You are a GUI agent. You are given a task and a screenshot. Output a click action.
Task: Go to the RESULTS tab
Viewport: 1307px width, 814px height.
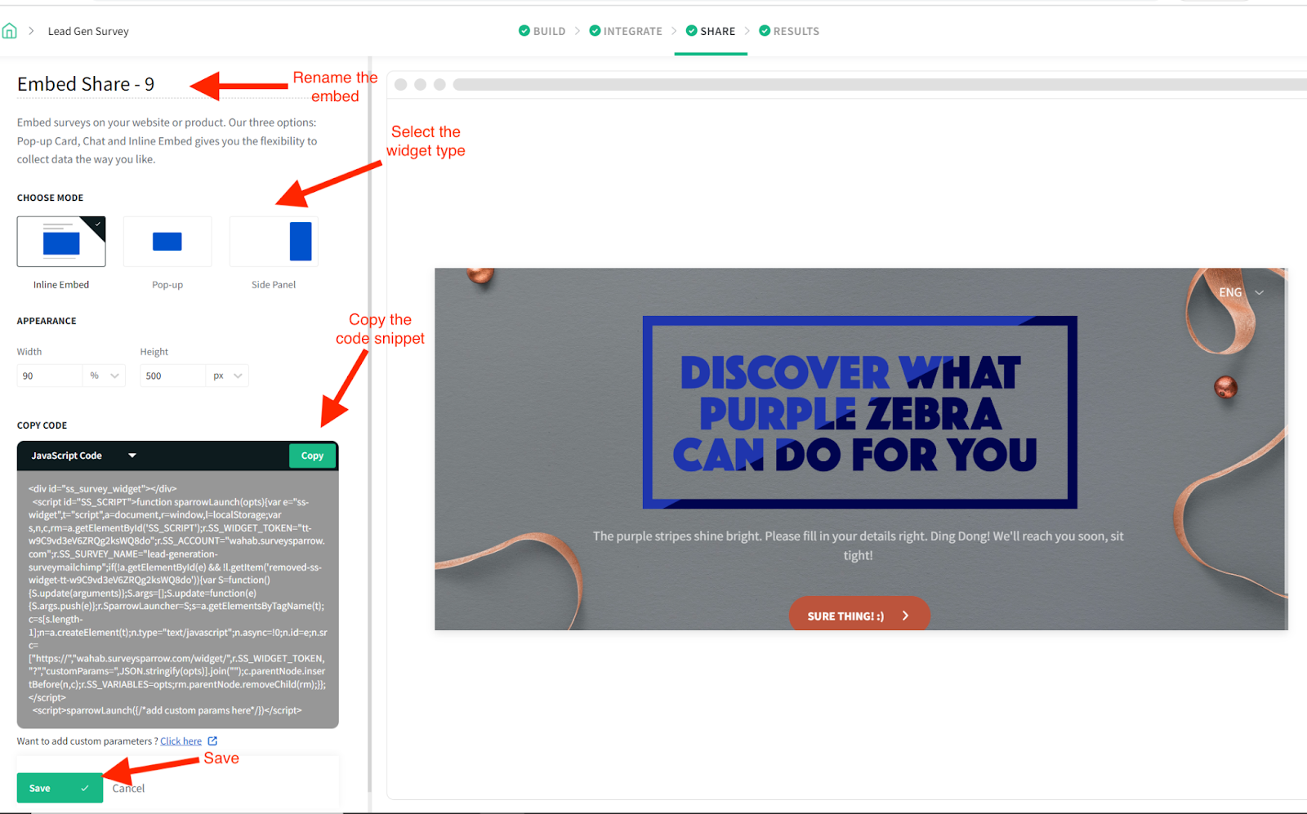click(789, 31)
